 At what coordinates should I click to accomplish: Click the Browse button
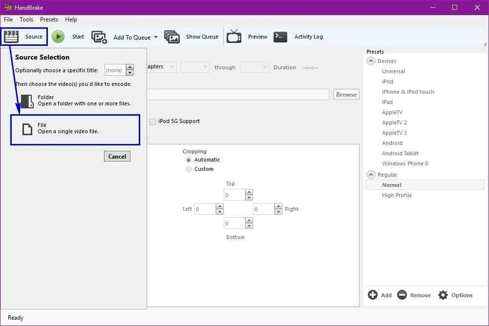(346, 95)
